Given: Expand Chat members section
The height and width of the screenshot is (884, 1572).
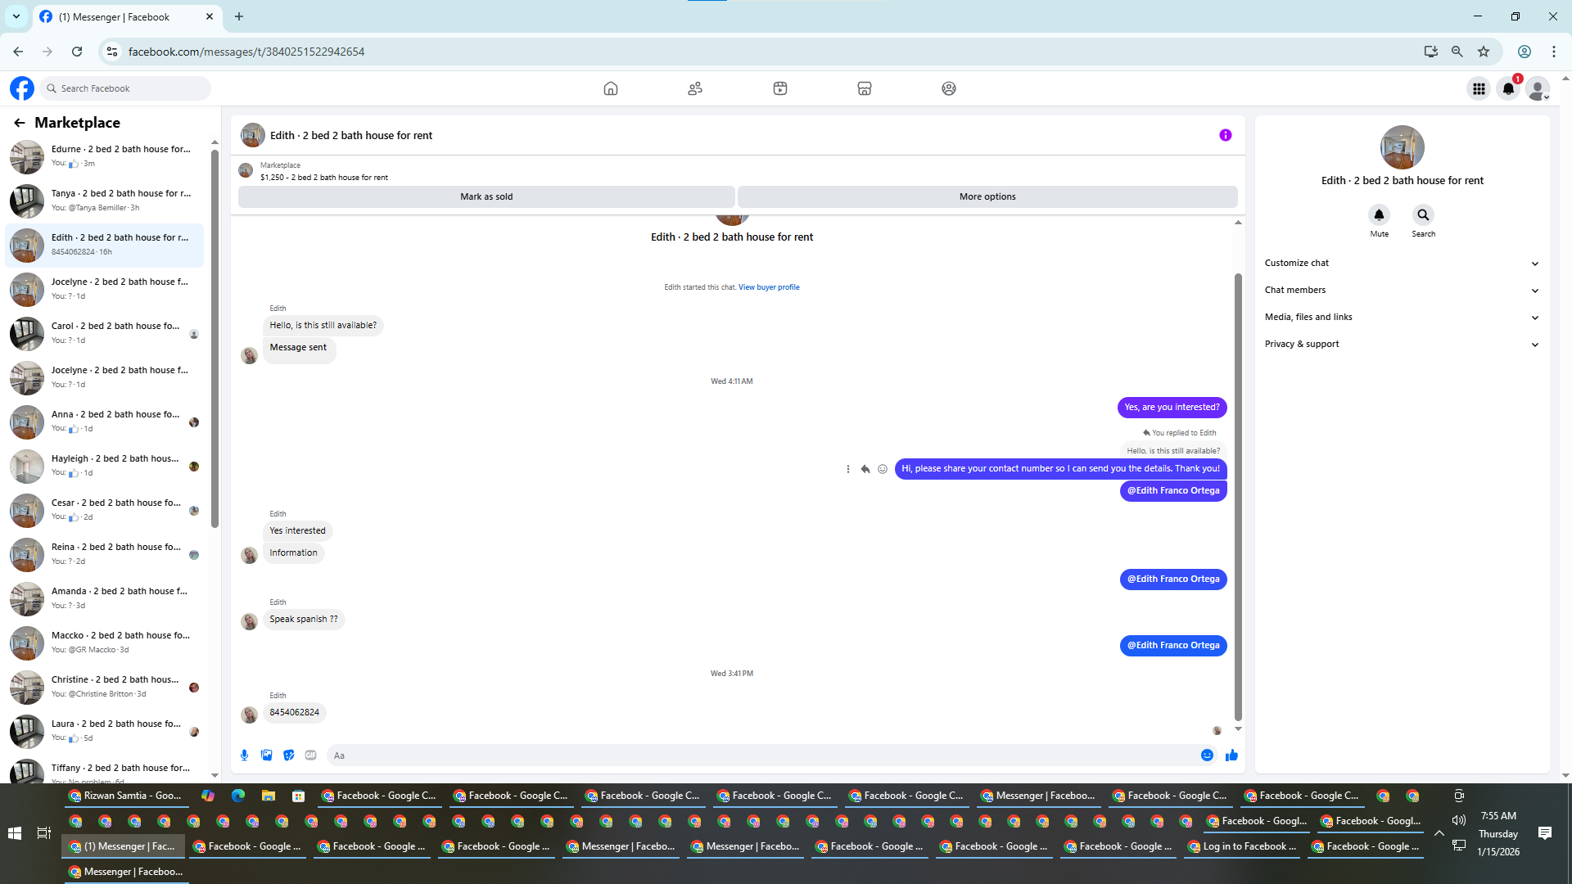Looking at the screenshot, I should click(x=1402, y=290).
